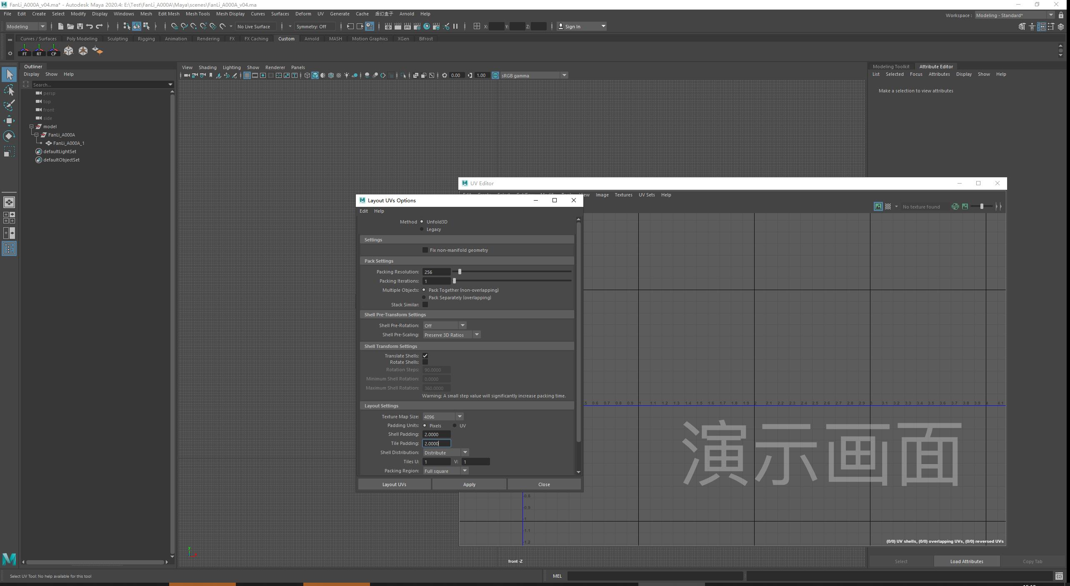This screenshot has height=586, width=1070.
Task: Click Open Scene folder icon
Action: (70, 26)
